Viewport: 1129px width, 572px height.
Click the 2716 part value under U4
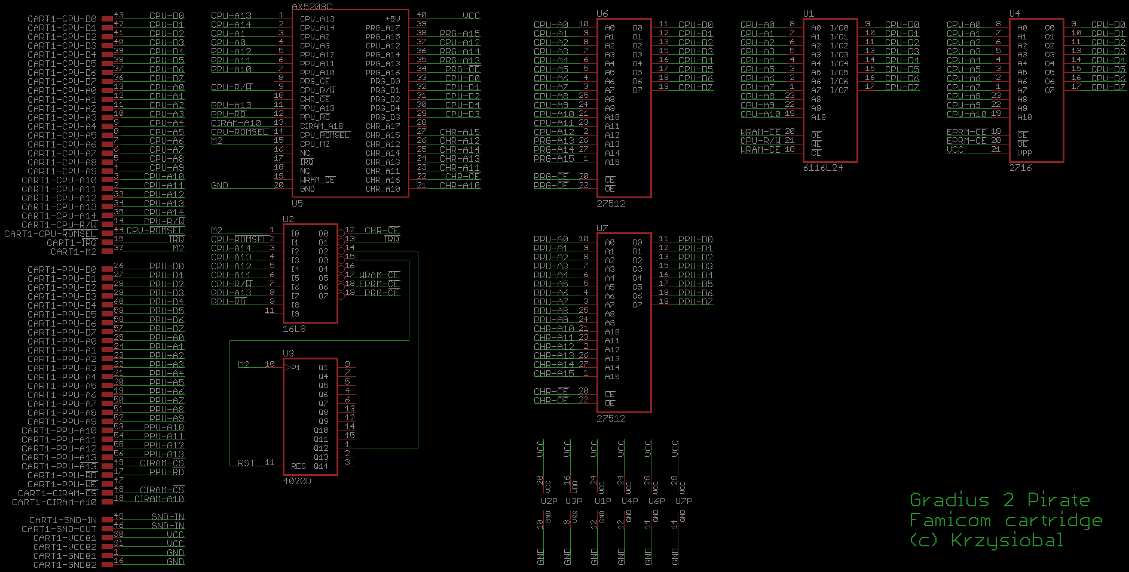coord(1021,168)
